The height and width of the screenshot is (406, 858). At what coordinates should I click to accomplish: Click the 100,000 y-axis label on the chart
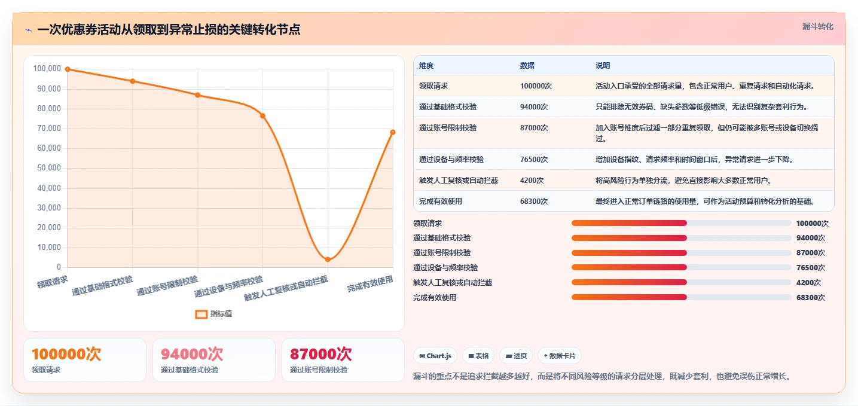point(47,69)
